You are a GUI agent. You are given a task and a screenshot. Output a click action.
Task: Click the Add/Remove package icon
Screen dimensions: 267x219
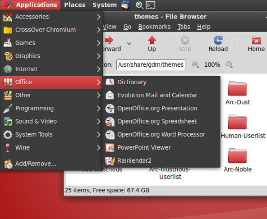(8, 164)
